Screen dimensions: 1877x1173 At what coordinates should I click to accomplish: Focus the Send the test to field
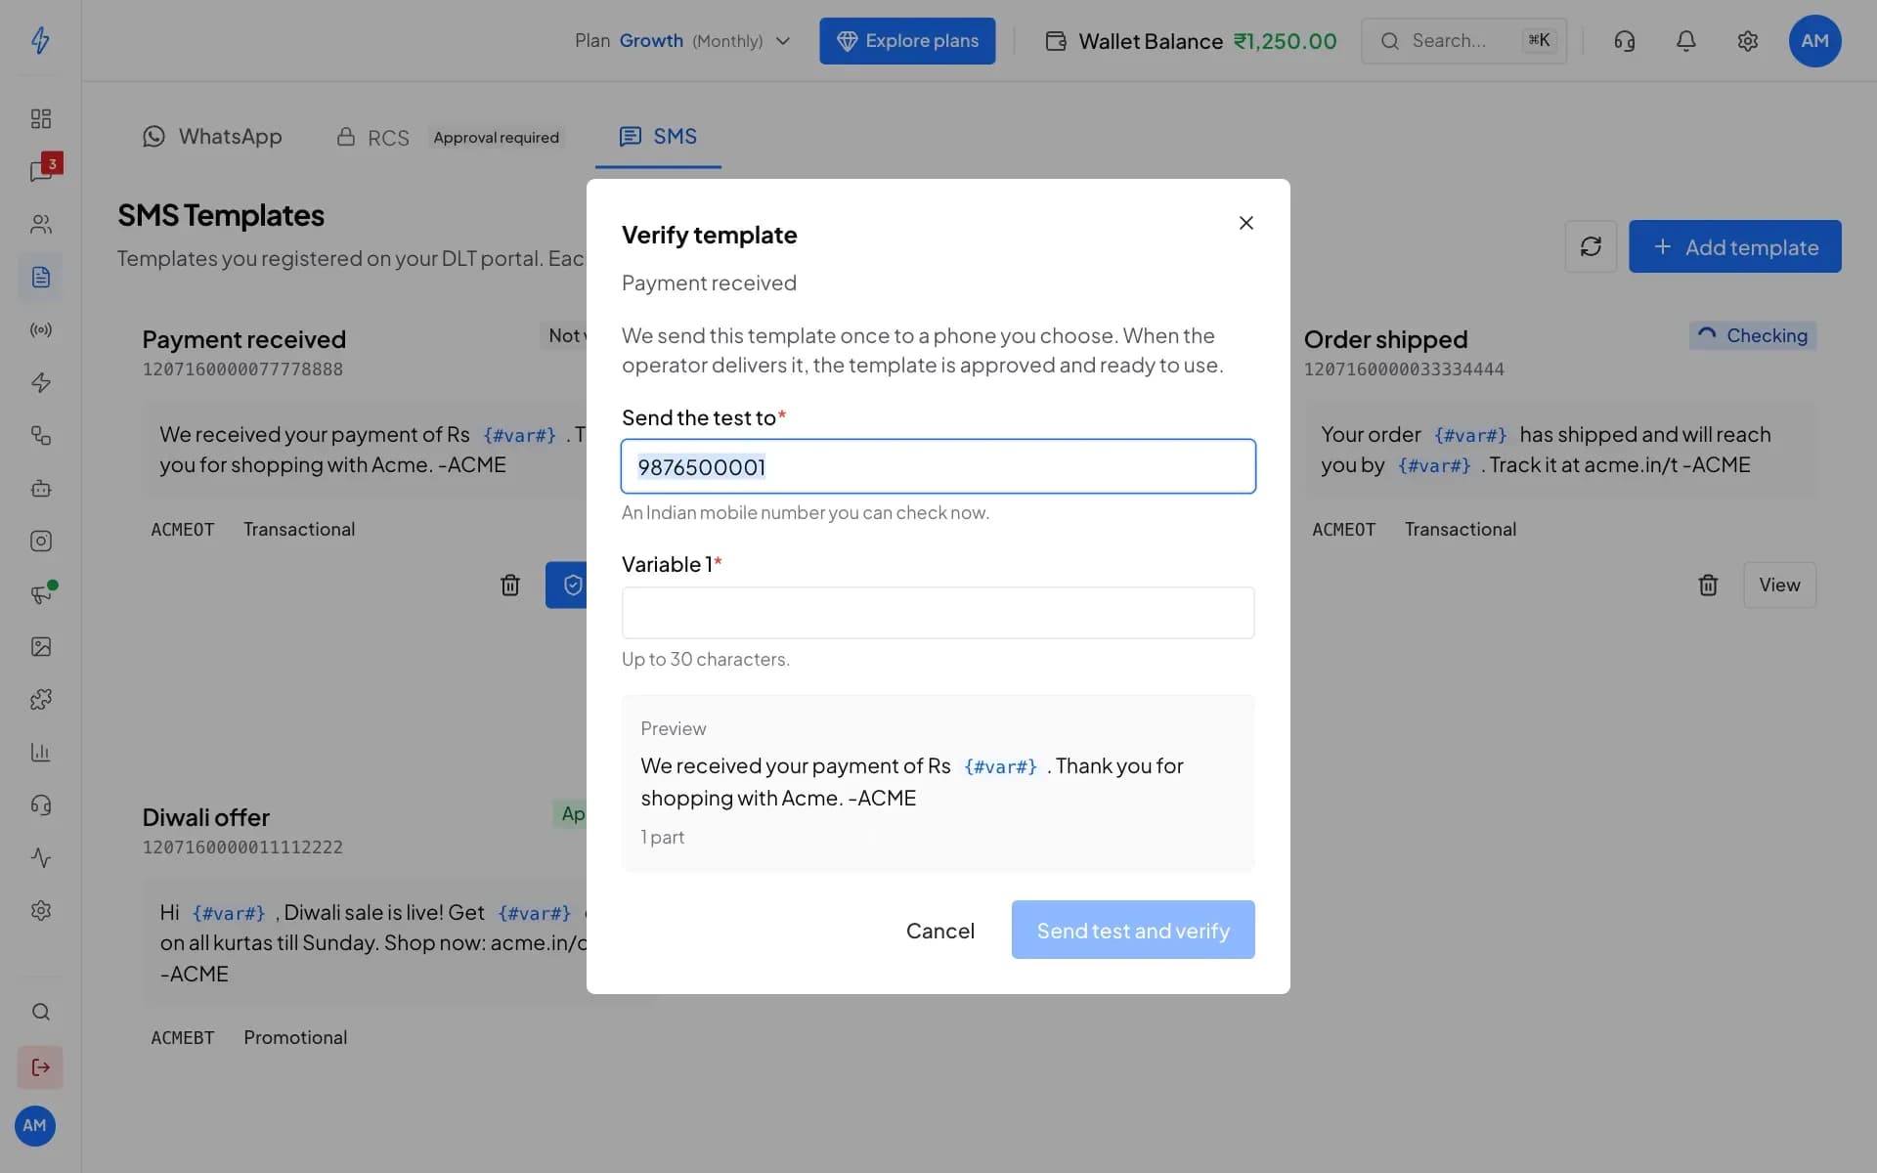click(x=938, y=466)
